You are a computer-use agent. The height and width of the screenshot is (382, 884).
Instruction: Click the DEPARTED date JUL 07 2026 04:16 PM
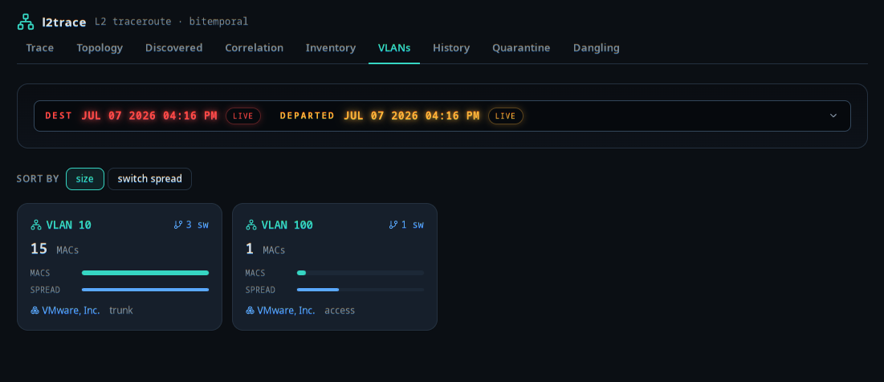[412, 116]
